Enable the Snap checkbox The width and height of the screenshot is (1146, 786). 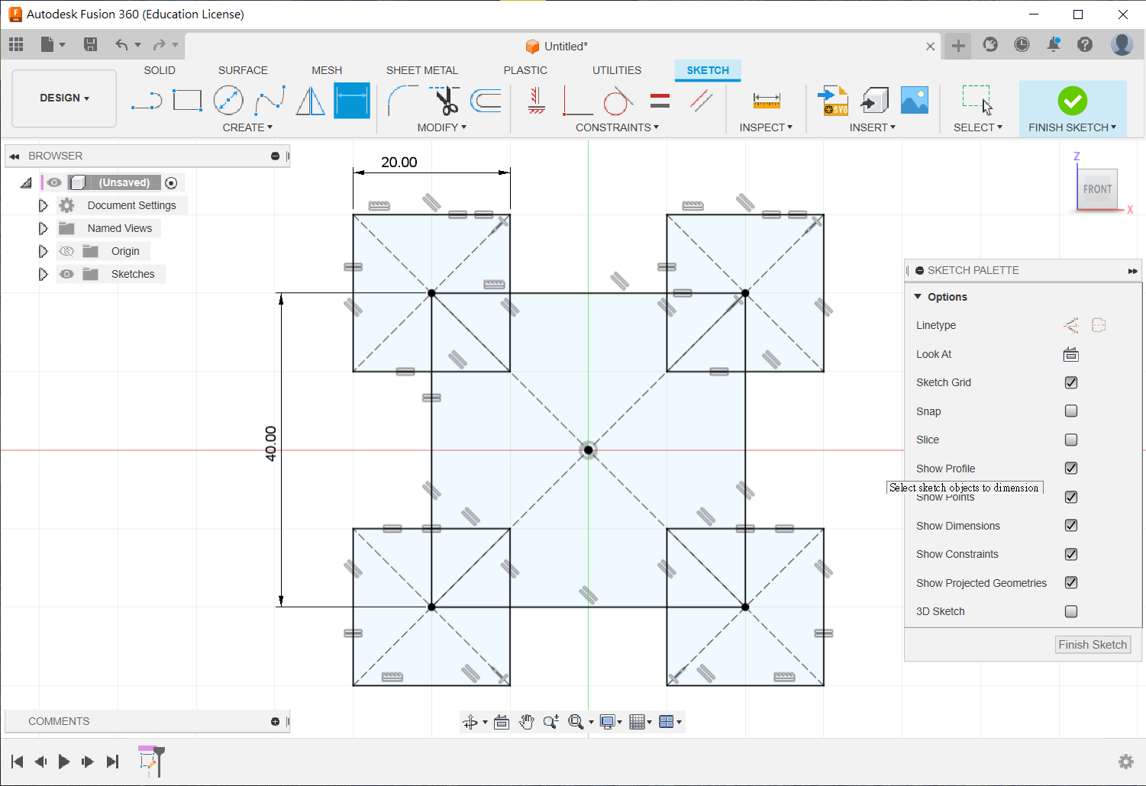[x=1071, y=411]
